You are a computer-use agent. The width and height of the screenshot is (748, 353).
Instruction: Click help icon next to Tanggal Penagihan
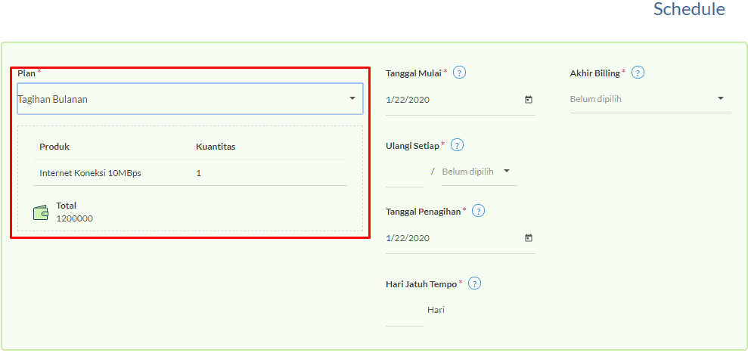click(x=478, y=211)
